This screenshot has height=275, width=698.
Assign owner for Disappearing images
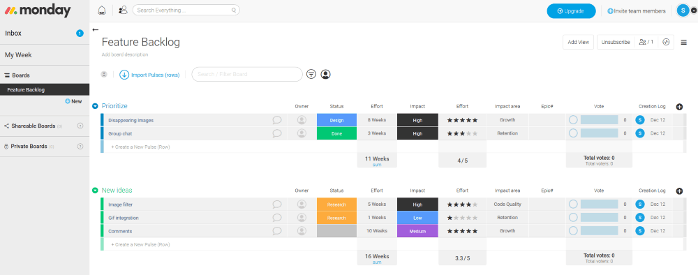point(302,119)
